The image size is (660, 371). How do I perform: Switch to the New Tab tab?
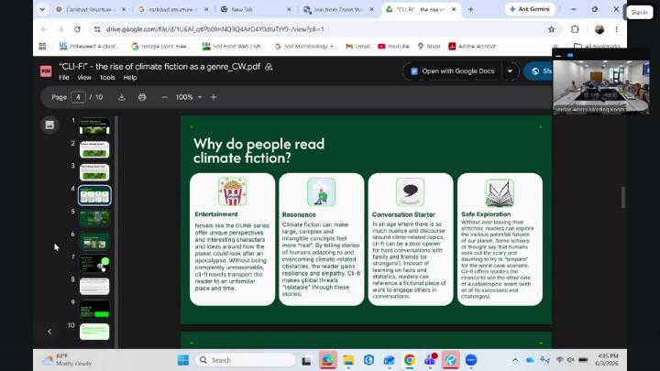pos(256,9)
